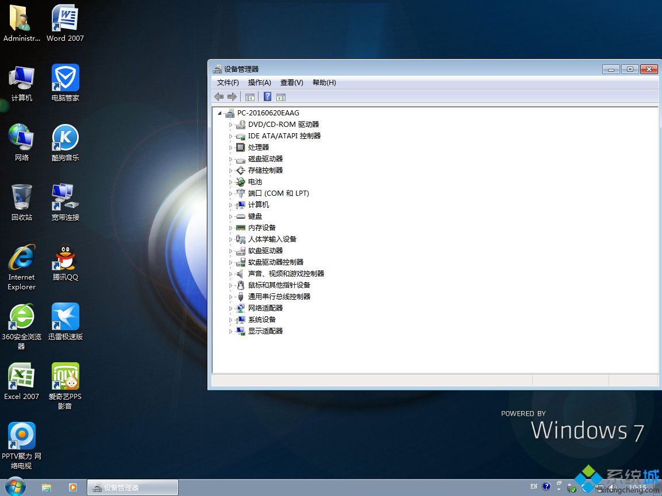Select the PPTV聚力 网络电视 desktop shortcut
The image size is (662, 496).
click(21, 446)
